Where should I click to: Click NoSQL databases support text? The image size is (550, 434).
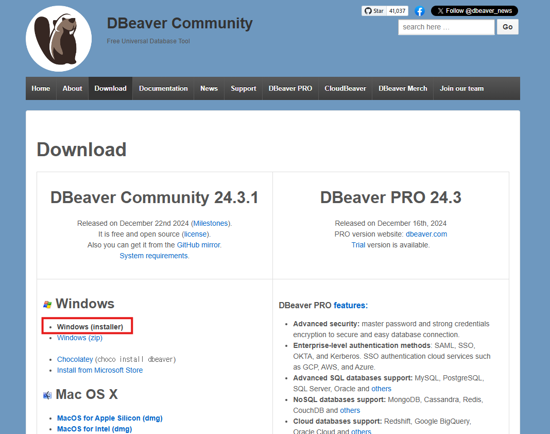tap(339, 400)
